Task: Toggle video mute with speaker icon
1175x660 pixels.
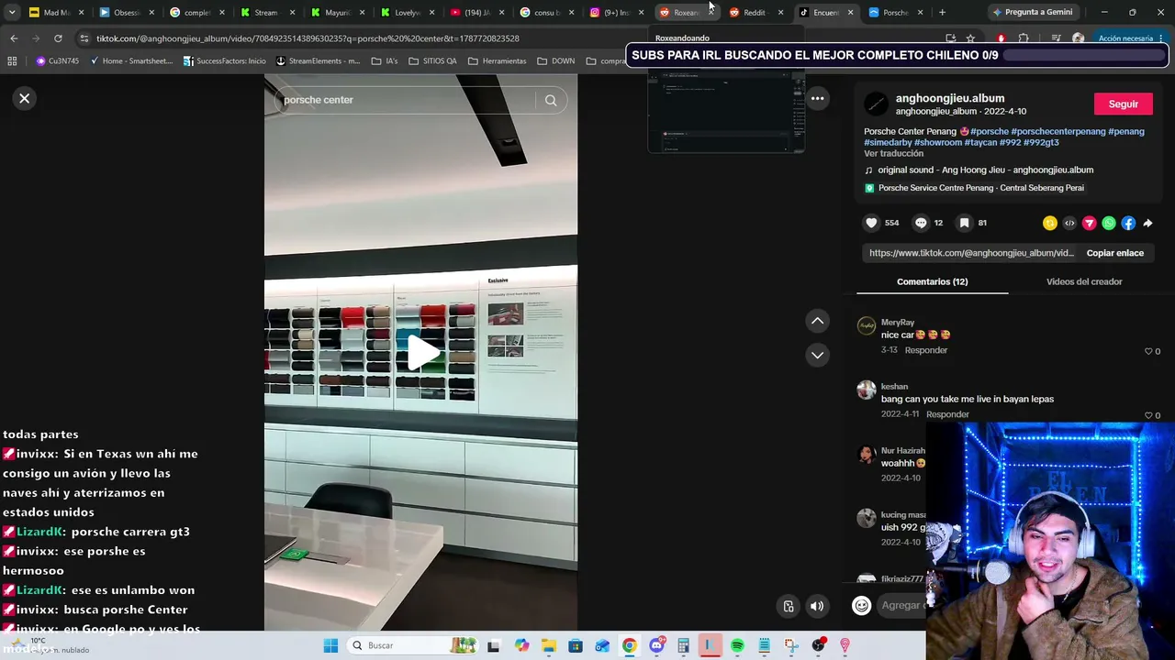Action: click(817, 606)
